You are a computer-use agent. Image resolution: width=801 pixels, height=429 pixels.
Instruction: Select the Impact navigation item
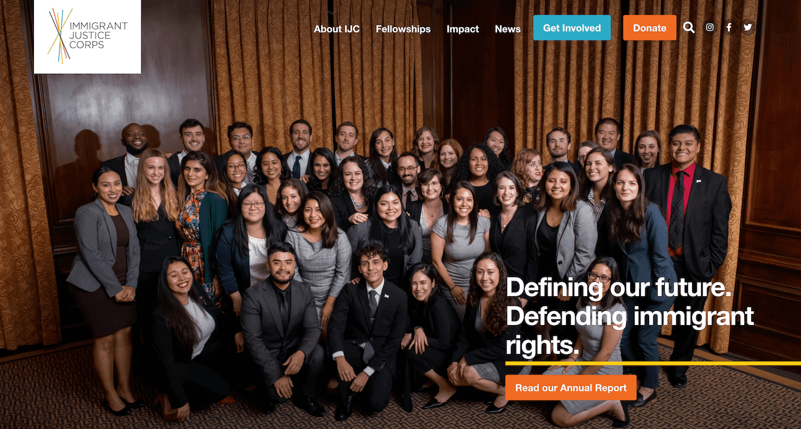click(463, 29)
